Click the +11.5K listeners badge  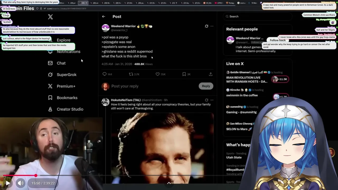pyautogui.click(x=280, y=79)
